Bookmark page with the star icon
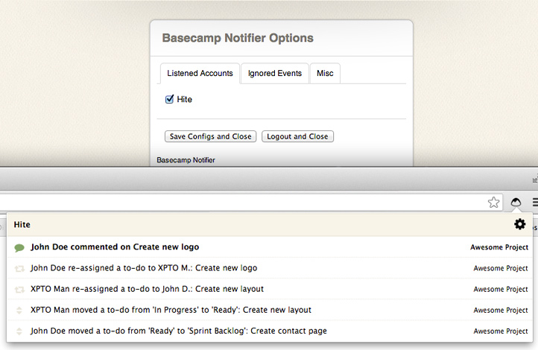Screen dimensions: 538x350 pos(493,203)
